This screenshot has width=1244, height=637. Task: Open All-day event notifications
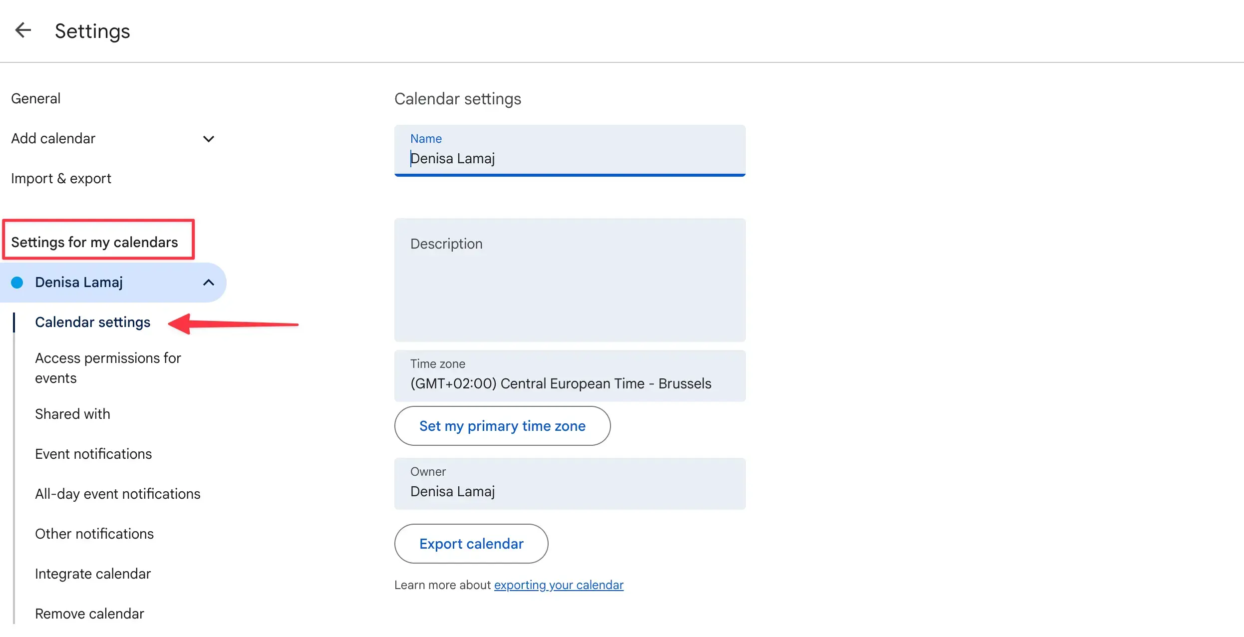tap(117, 494)
